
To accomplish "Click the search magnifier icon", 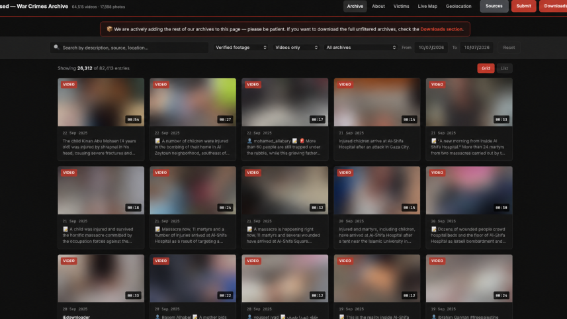I will pos(56,47).
